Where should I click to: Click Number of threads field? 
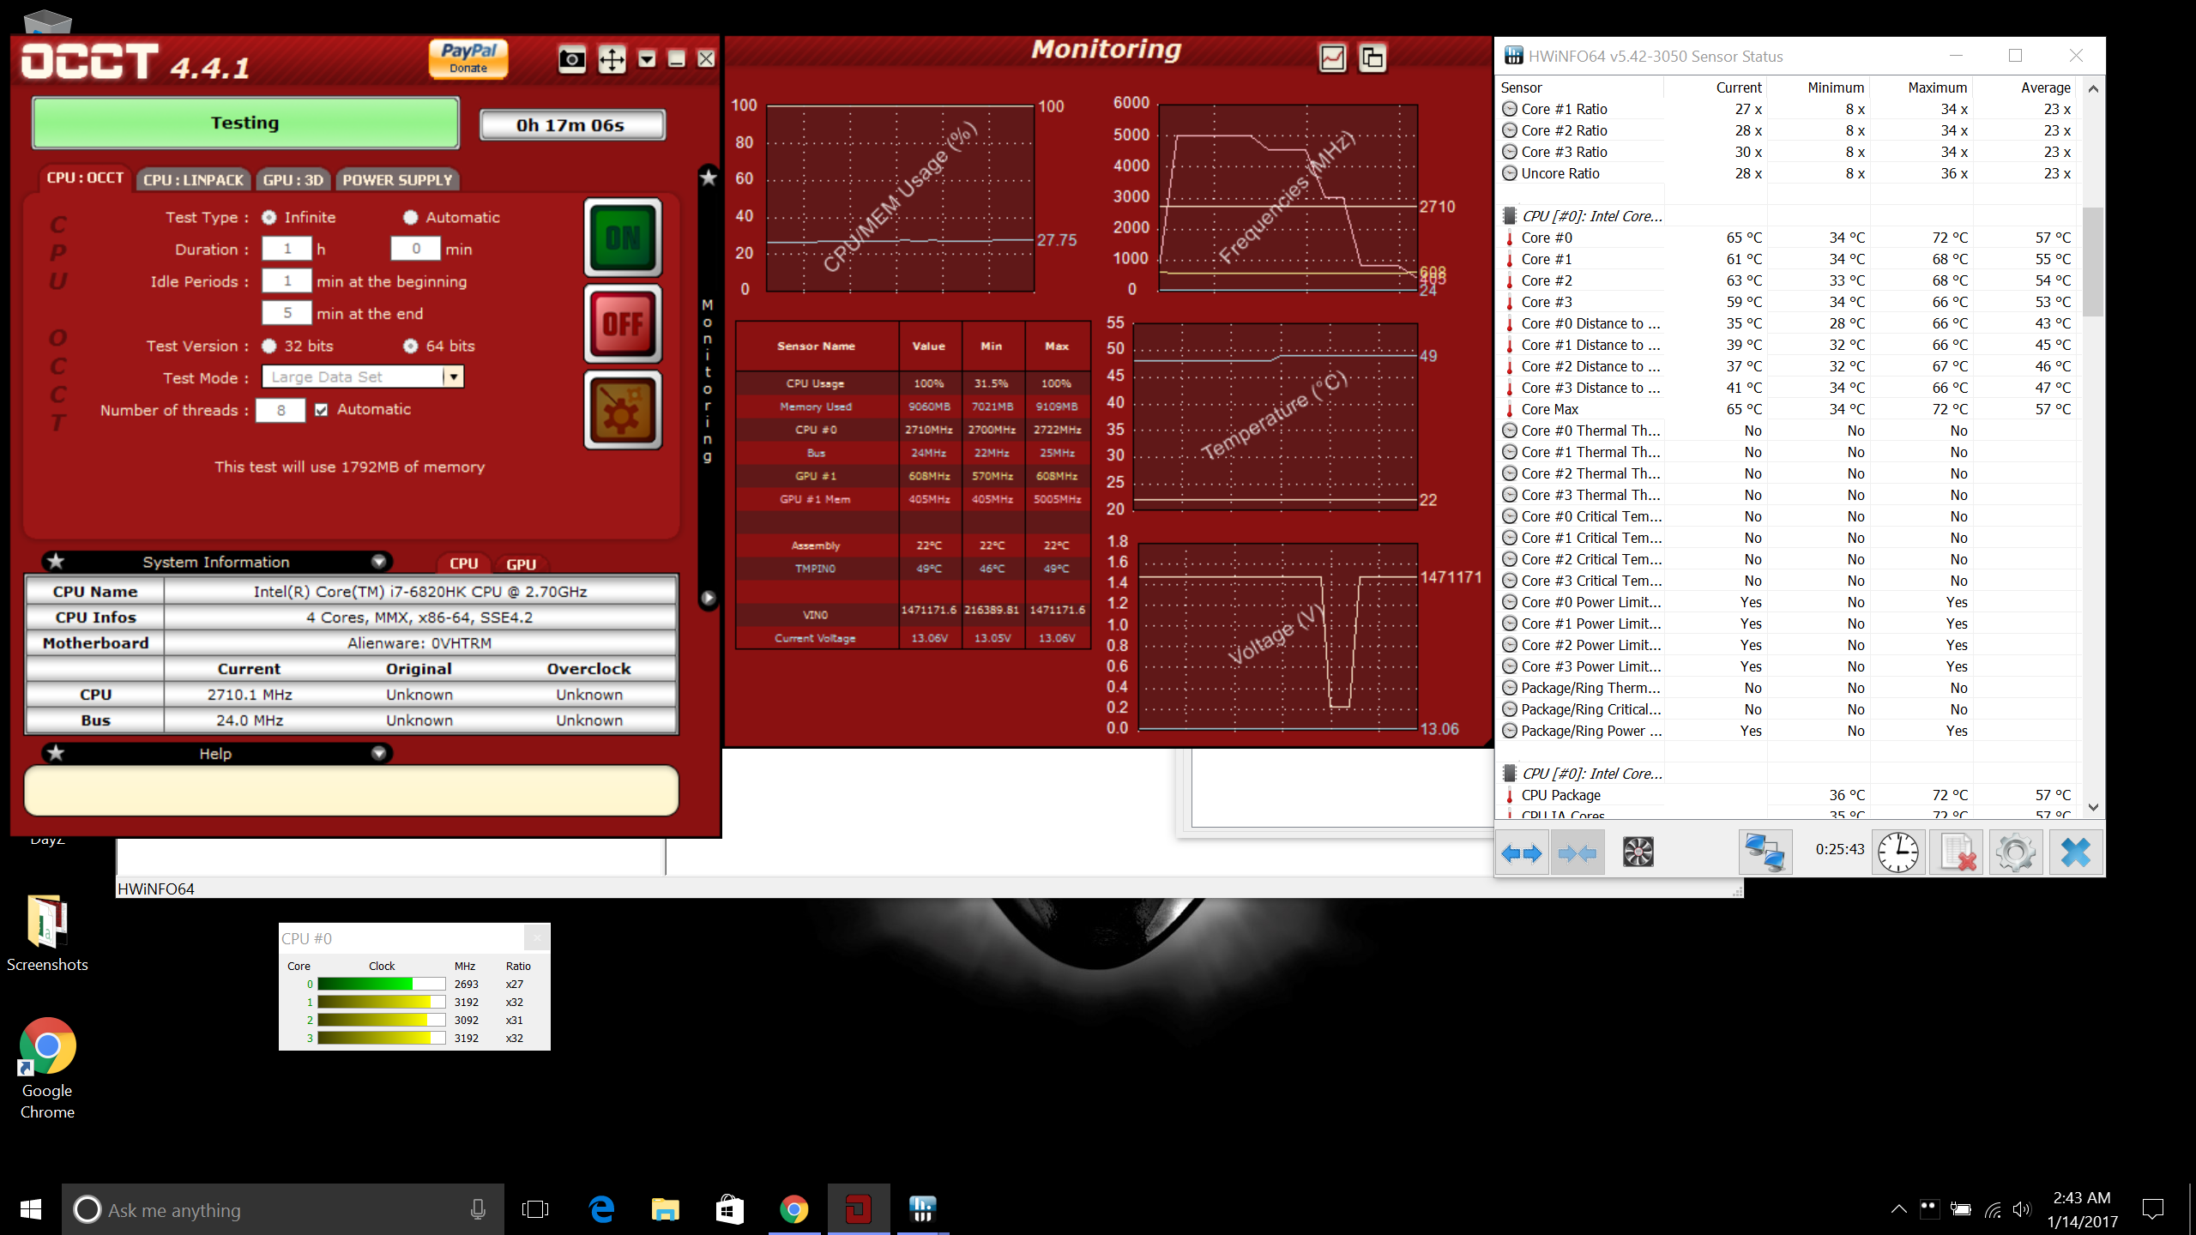point(281,410)
